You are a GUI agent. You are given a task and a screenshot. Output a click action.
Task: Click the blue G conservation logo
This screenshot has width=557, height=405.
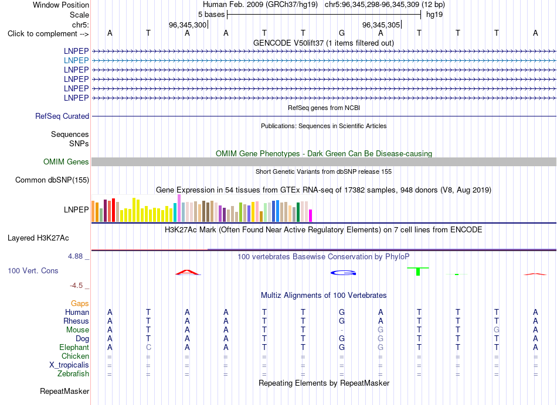[x=343, y=273]
